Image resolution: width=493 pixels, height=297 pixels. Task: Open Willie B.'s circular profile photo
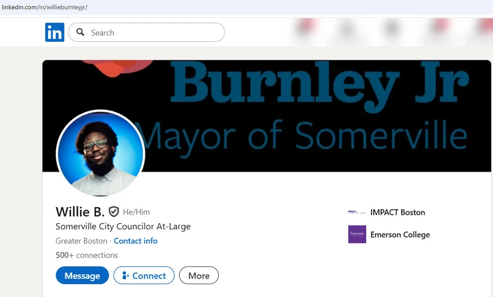[100, 154]
